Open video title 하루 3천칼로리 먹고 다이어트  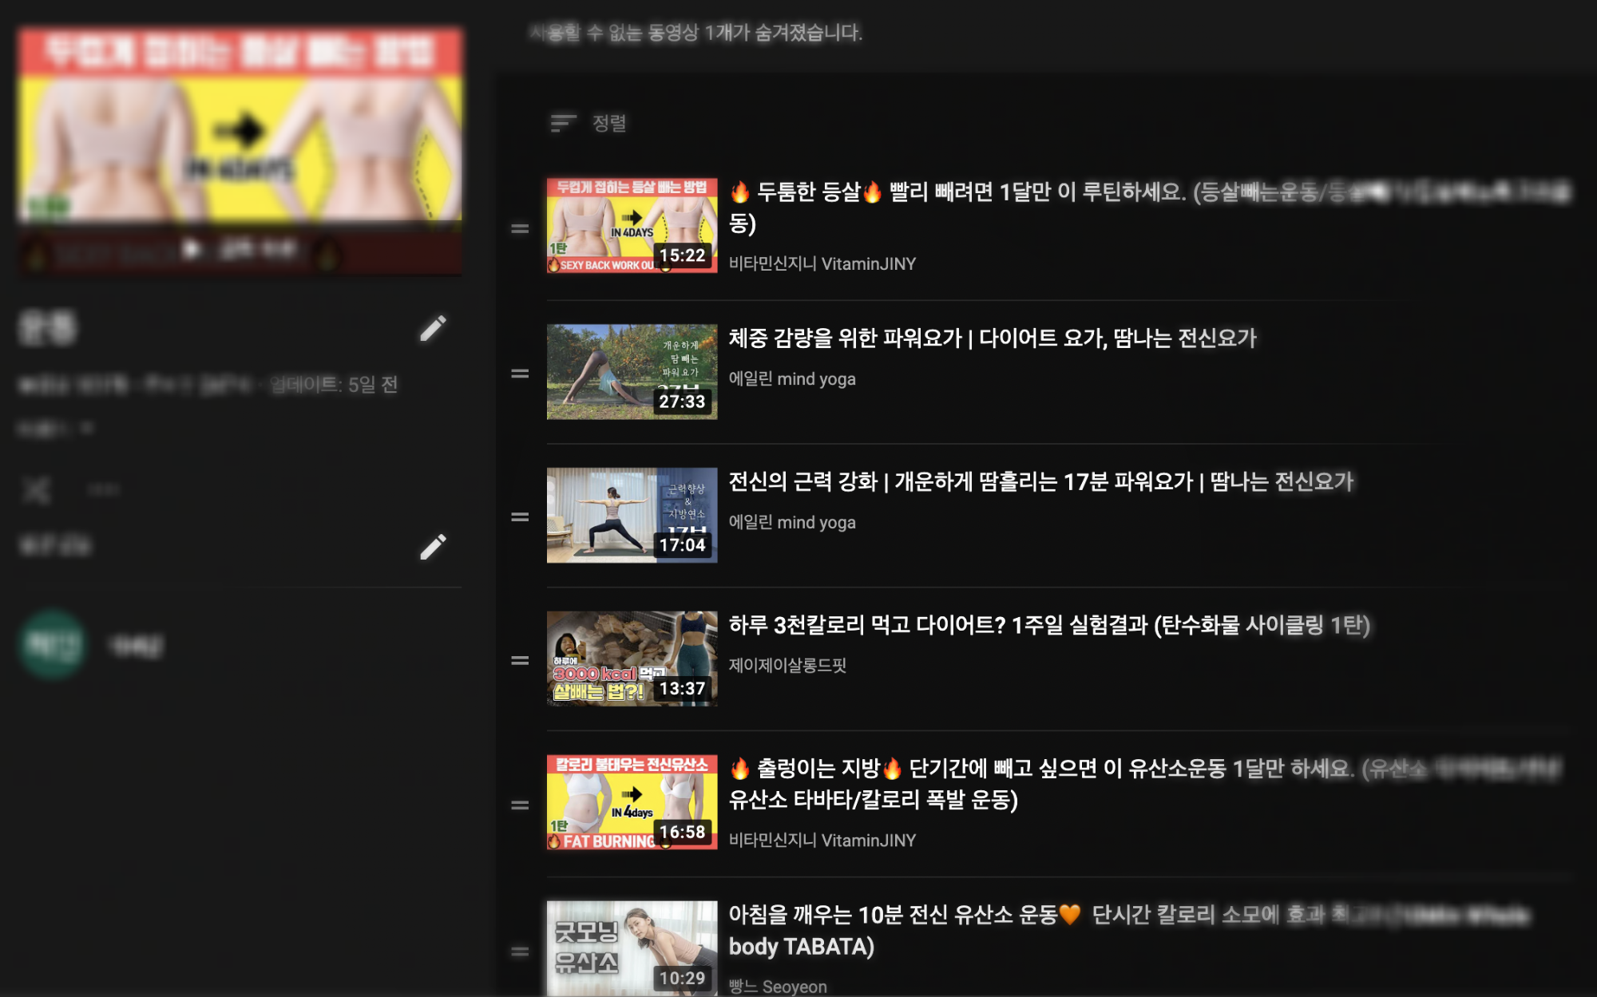click(1049, 625)
